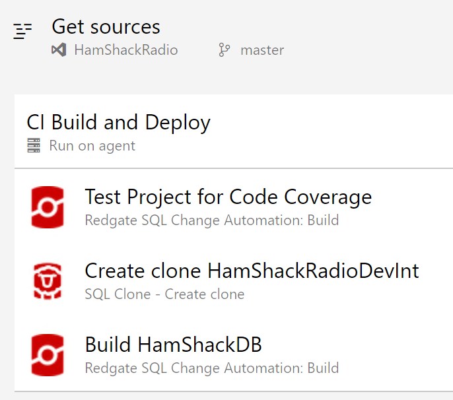
Task: Click the SQL Clone - Create clone subtitle
Action: [164, 294]
